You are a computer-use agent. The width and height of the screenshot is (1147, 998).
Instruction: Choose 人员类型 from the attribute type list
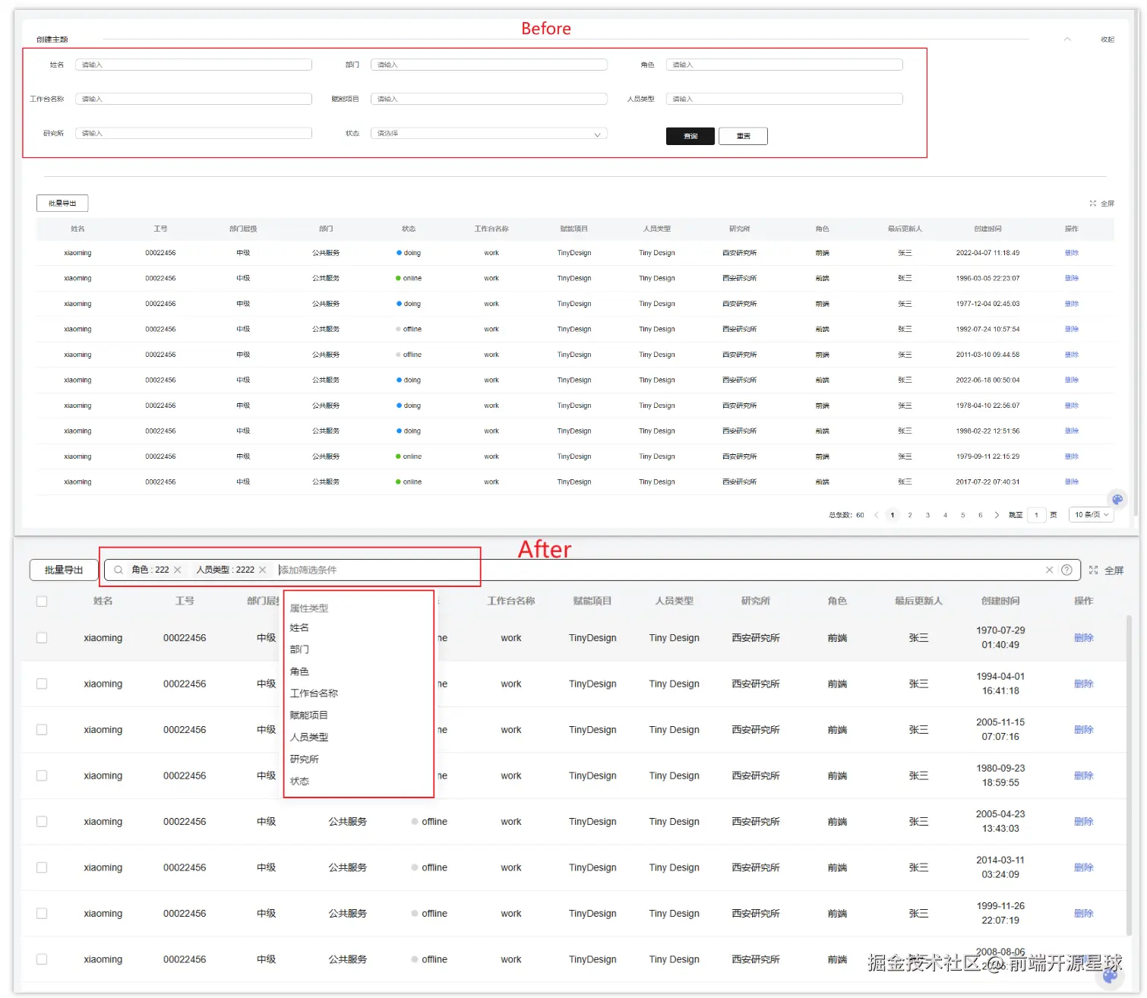pyautogui.click(x=309, y=737)
